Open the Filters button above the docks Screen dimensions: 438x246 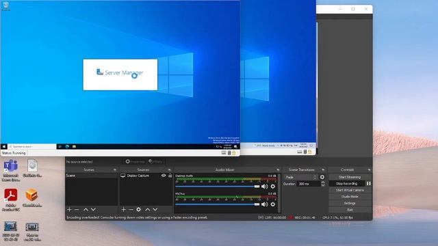point(155,161)
